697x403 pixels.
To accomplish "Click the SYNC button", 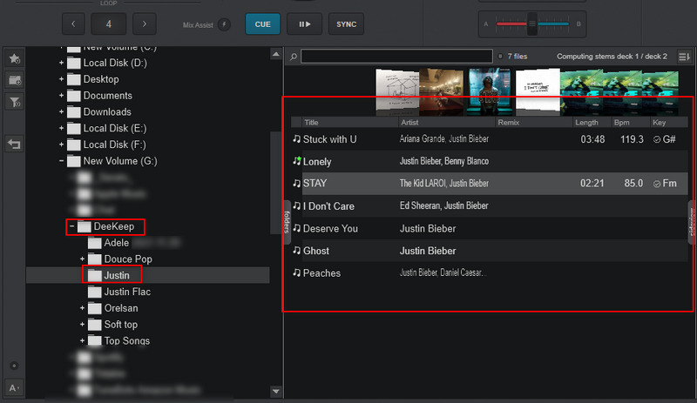I will click(346, 24).
